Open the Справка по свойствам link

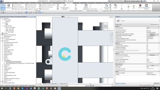[120, 83]
